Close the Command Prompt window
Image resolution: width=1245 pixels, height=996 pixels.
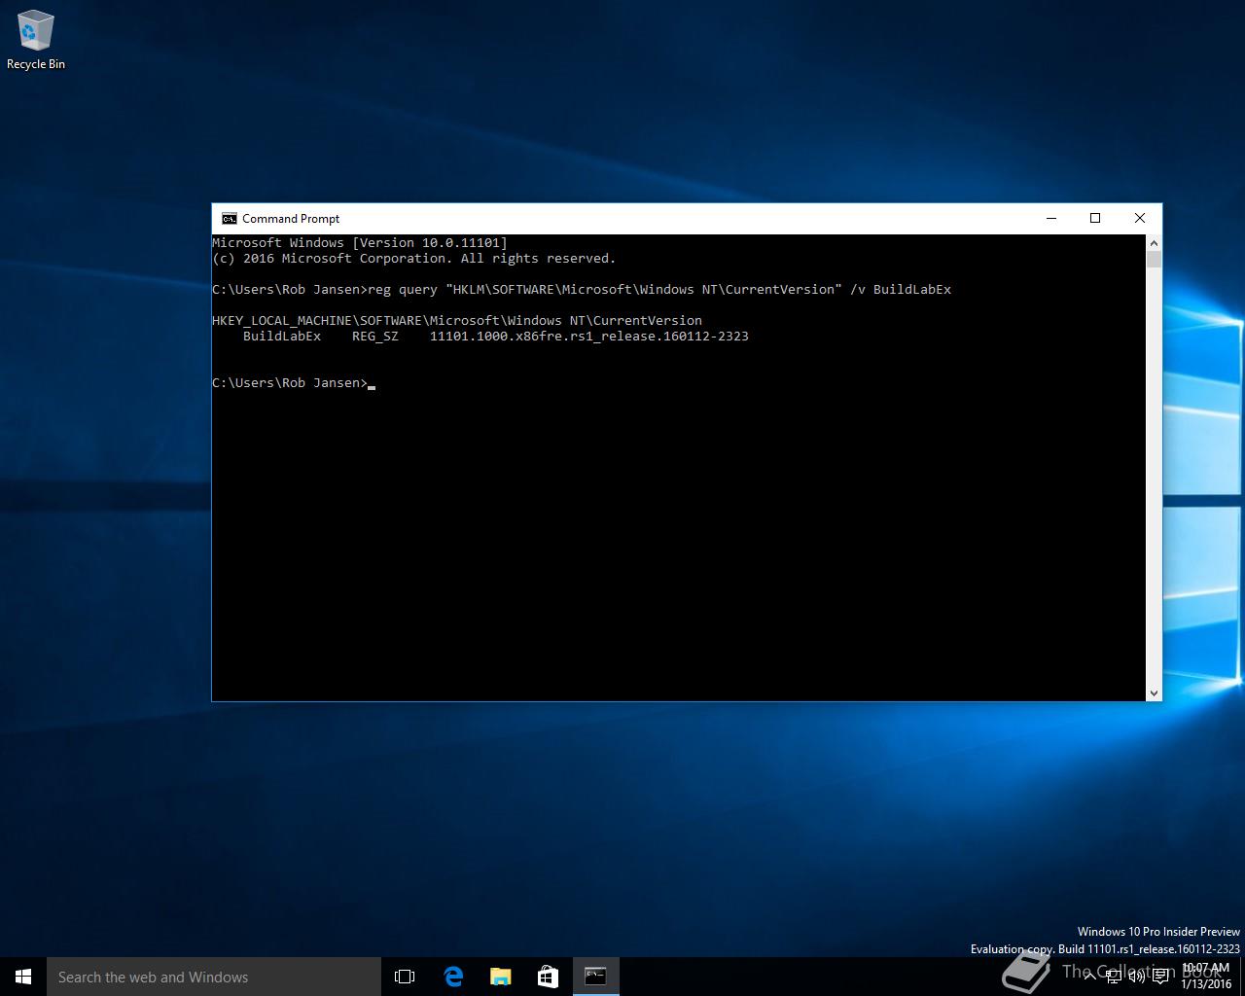[1140, 218]
